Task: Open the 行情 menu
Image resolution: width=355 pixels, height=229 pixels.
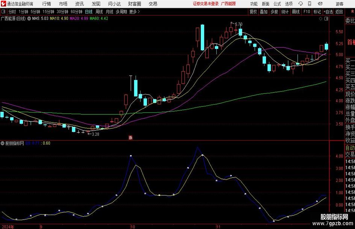Action: (x=47, y=4)
